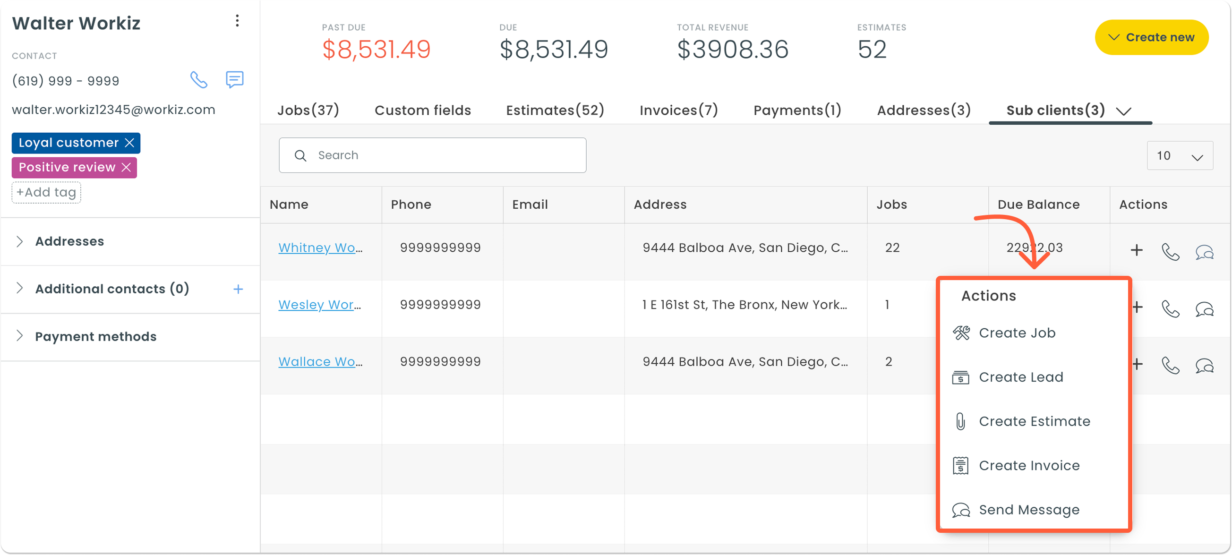Switch to the Custom fields tab
The height and width of the screenshot is (555, 1232).
[423, 111]
